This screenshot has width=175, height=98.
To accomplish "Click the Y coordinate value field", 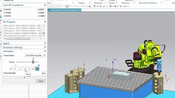I will tap(7, 13).
